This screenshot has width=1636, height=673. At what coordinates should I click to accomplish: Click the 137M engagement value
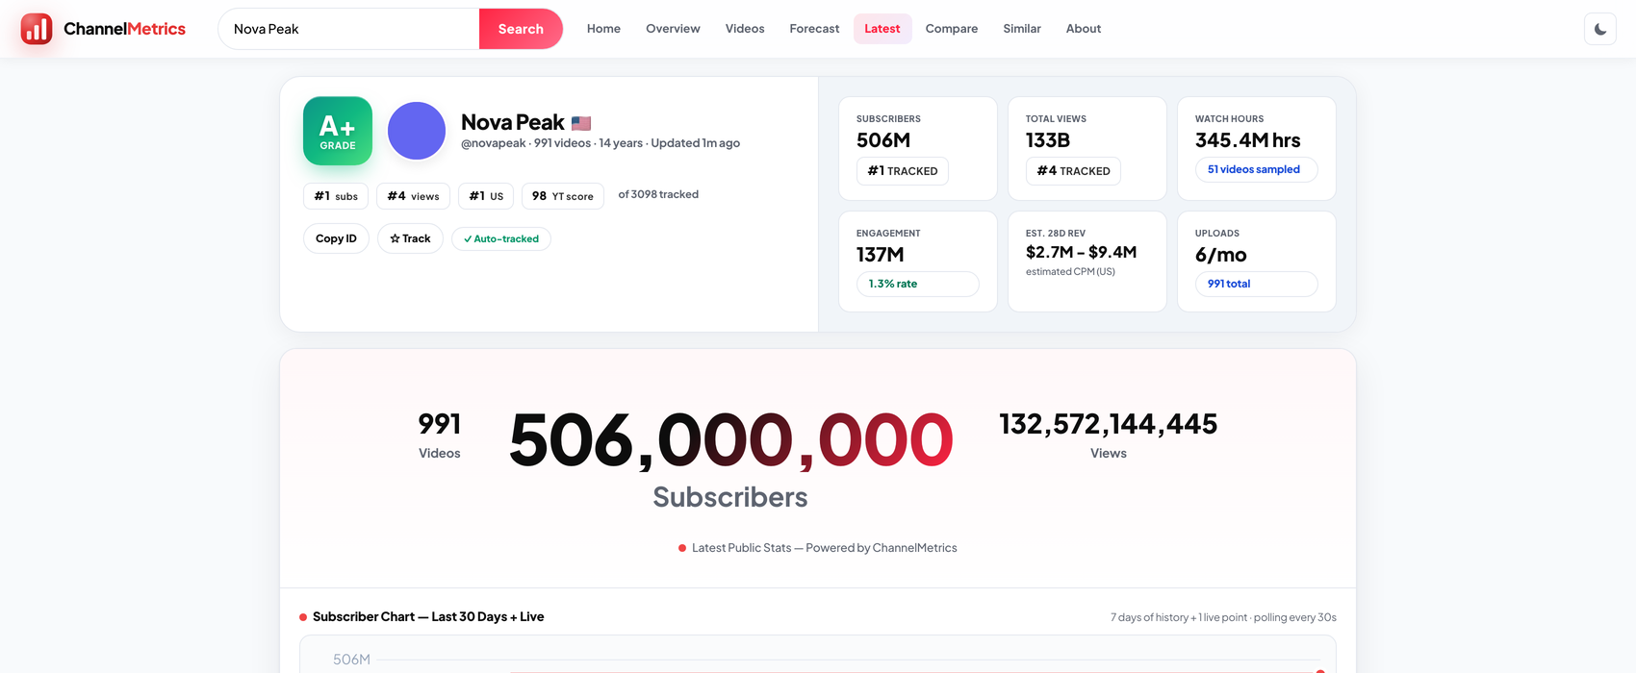(x=881, y=255)
